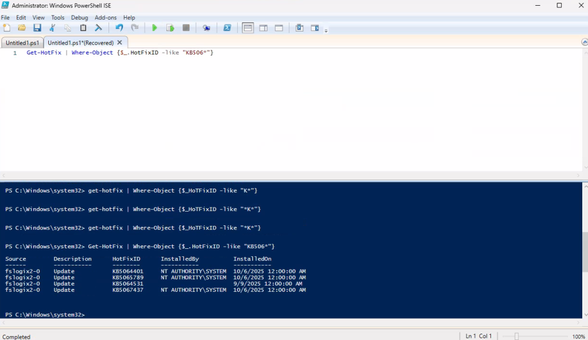This screenshot has height=340, width=588.
Task: Click the Run Script green play icon
Action: click(154, 28)
